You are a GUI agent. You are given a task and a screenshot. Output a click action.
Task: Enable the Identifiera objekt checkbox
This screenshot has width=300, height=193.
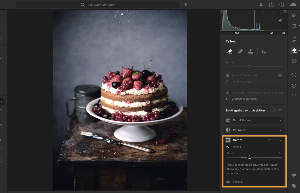tap(228, 82)
